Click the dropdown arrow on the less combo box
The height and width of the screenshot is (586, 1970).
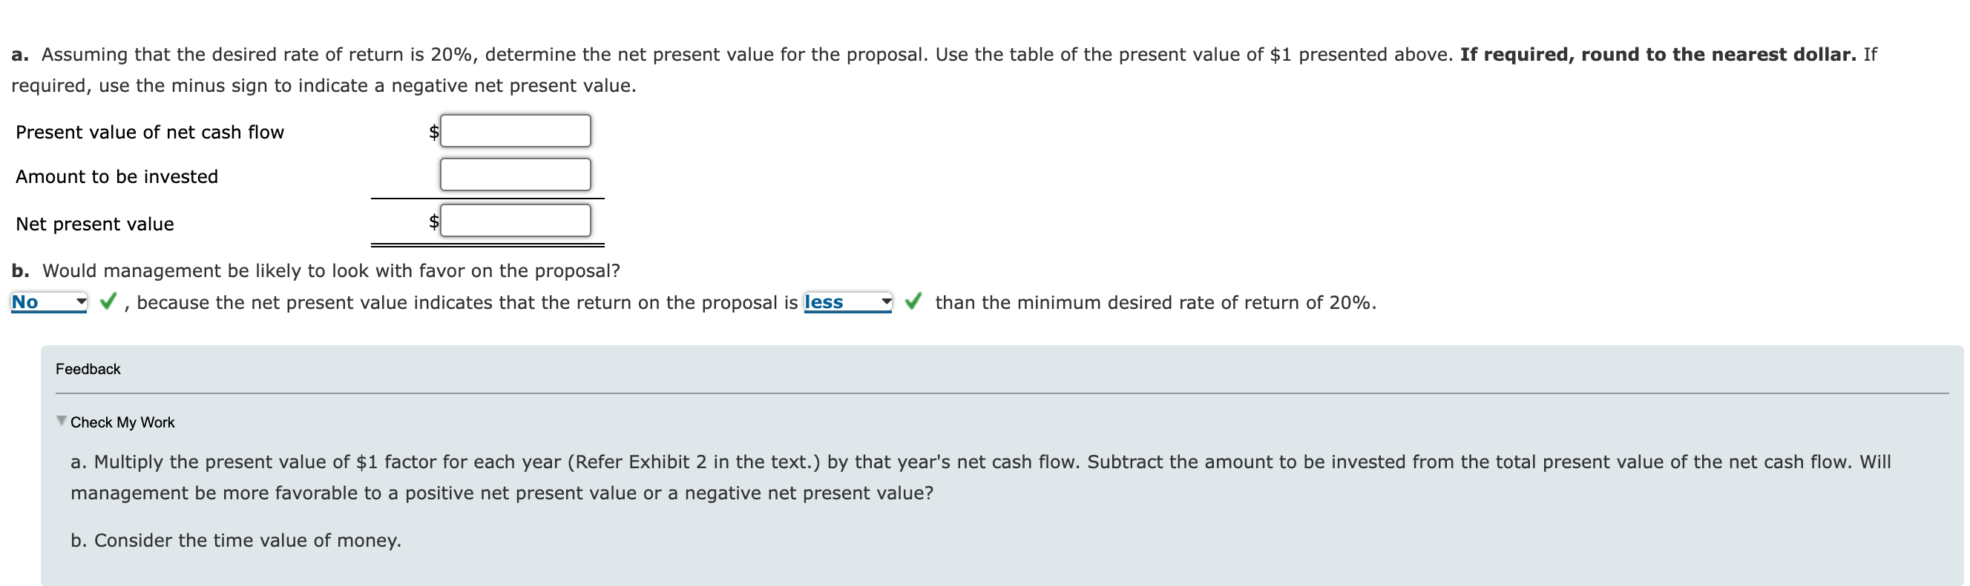[x=886, y=301]
